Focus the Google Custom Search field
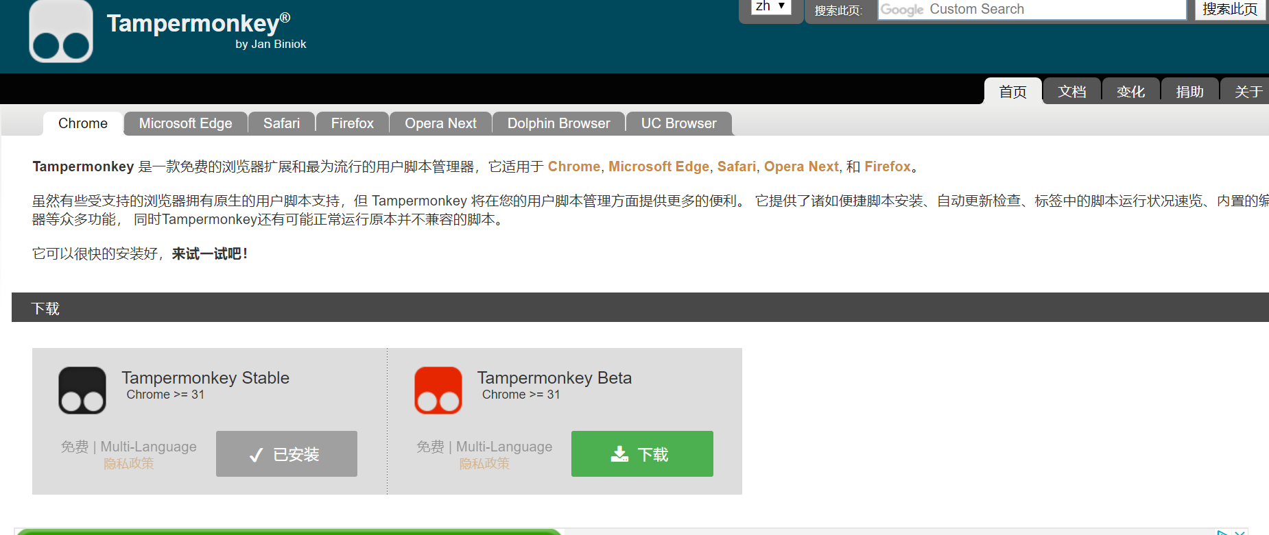Viewport: 1269px width, 535px height. pyautogui.click(x=1032, y=10)
